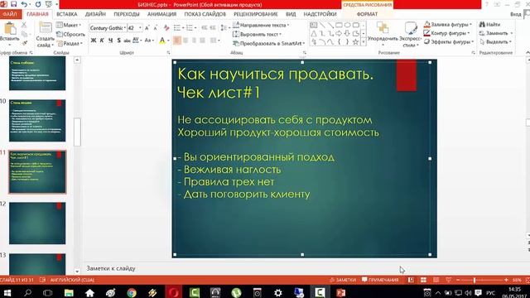Select the slide 12 thumbnail
This screenshot has height=298, width=530.
tap(37, 223)
